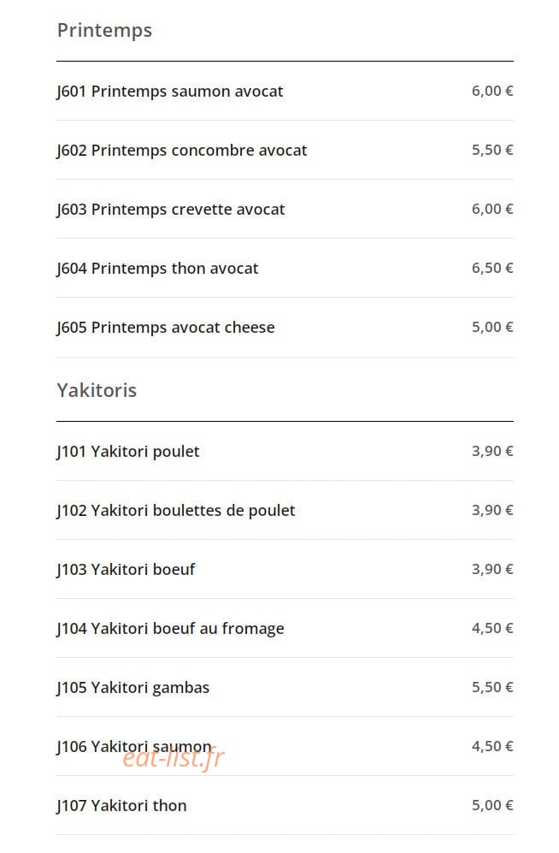
Task: Click the 3,90 € price of Yakitori poulet
Action: tap(492, 452)
